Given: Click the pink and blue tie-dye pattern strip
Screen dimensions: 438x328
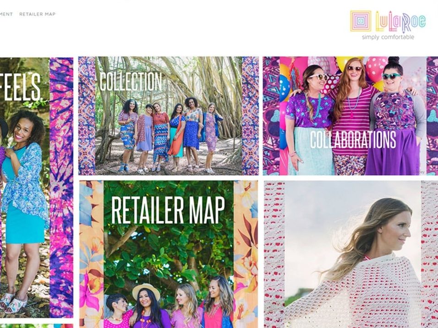Looking at the screenshot, I should click(61, 187).
